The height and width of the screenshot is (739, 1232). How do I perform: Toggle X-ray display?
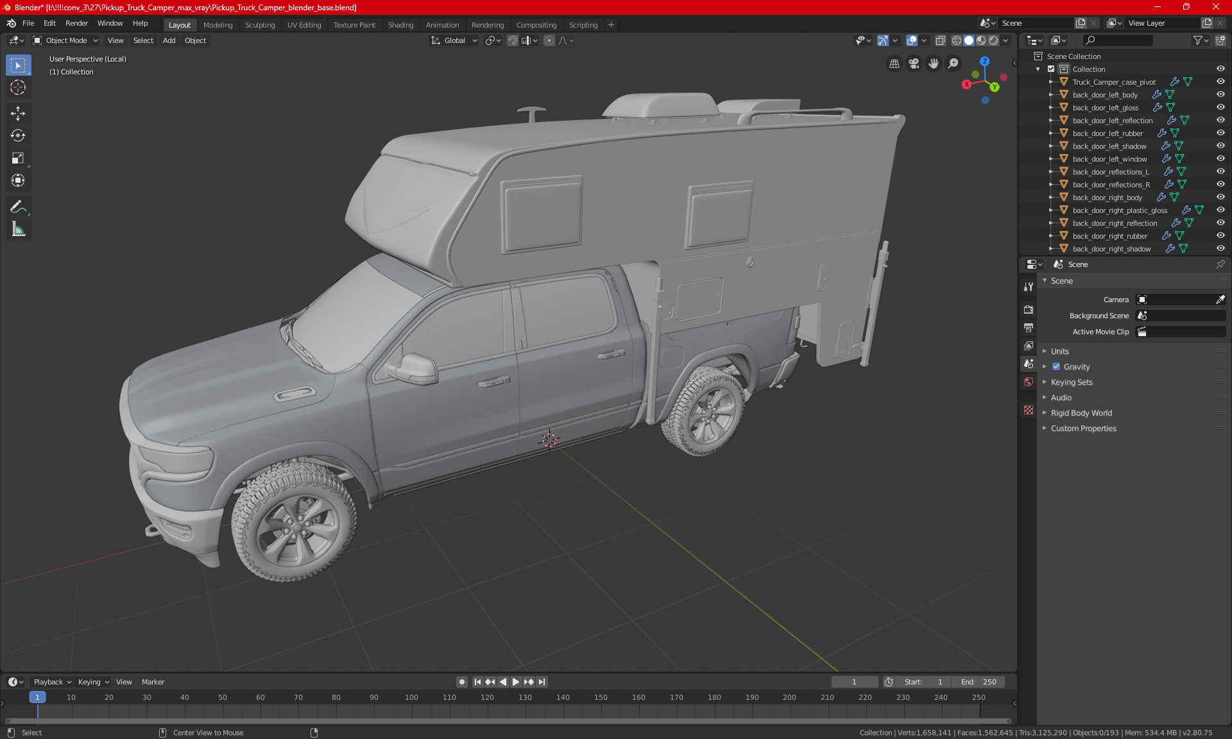pyautogui.click(x=940, y=40)
